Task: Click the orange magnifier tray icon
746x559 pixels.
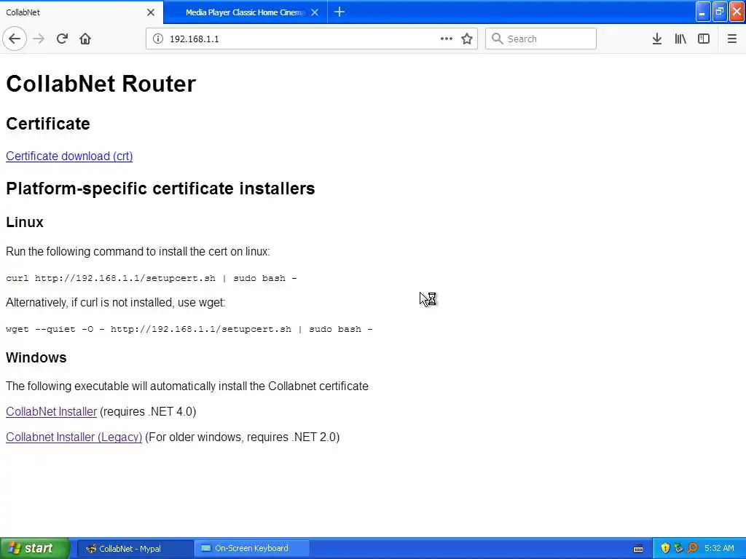Action: pos(693,548)
